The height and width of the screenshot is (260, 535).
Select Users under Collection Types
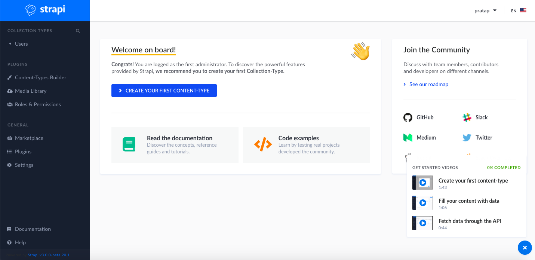coord(21,44)
